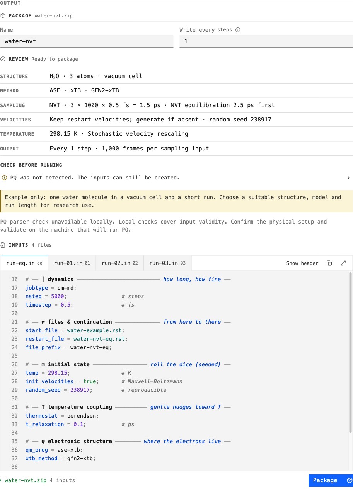Click the info icon beside Write every steps
353x490 pixels.
238,30
